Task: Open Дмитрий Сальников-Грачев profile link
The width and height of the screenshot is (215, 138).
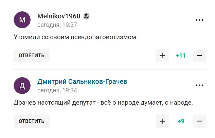Action: (83, 81)
